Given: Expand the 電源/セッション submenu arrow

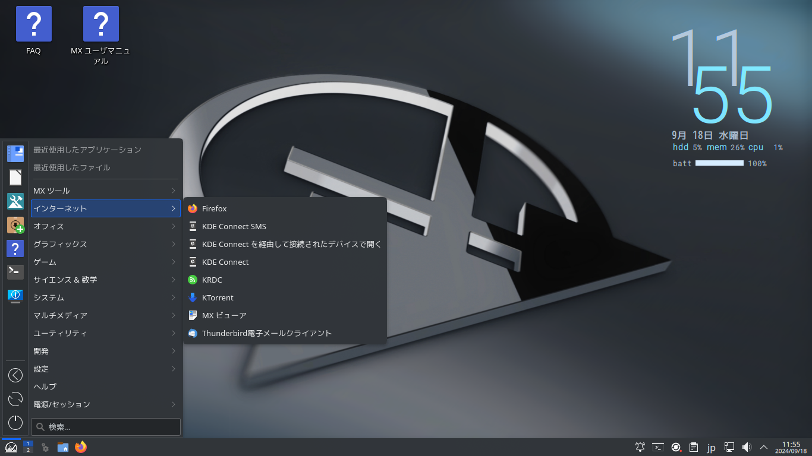Looking at the screenshot, I should [173, 404].
